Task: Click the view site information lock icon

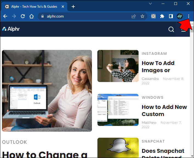Action: [42, 16]
